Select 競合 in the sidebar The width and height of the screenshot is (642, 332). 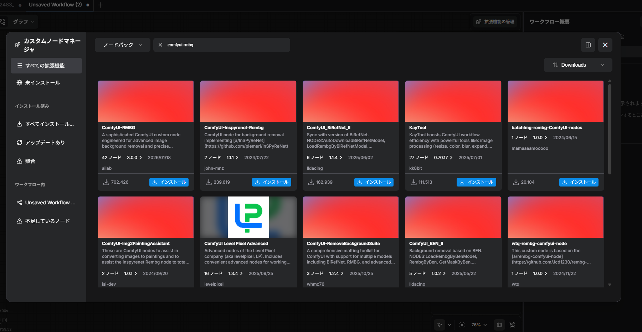tap(46, 161)
